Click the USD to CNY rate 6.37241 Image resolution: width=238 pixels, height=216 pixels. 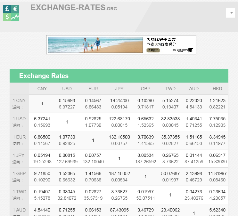[42, 119]
